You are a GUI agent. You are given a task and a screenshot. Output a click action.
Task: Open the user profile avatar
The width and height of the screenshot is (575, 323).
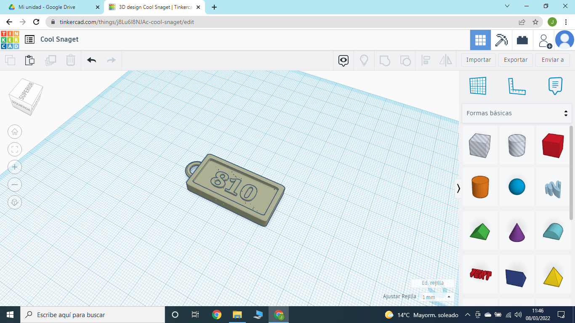coord(564,40)
